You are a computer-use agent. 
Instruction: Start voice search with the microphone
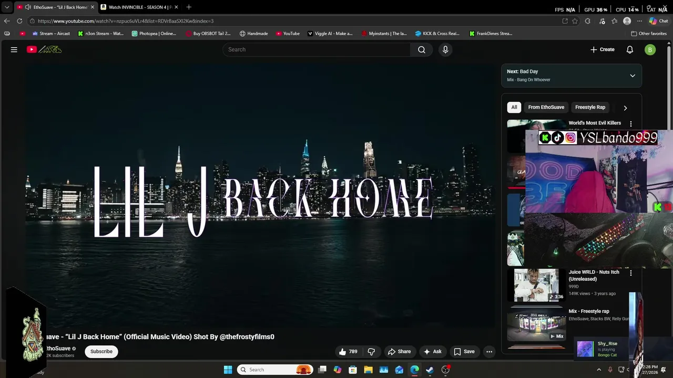coord(445,49)
